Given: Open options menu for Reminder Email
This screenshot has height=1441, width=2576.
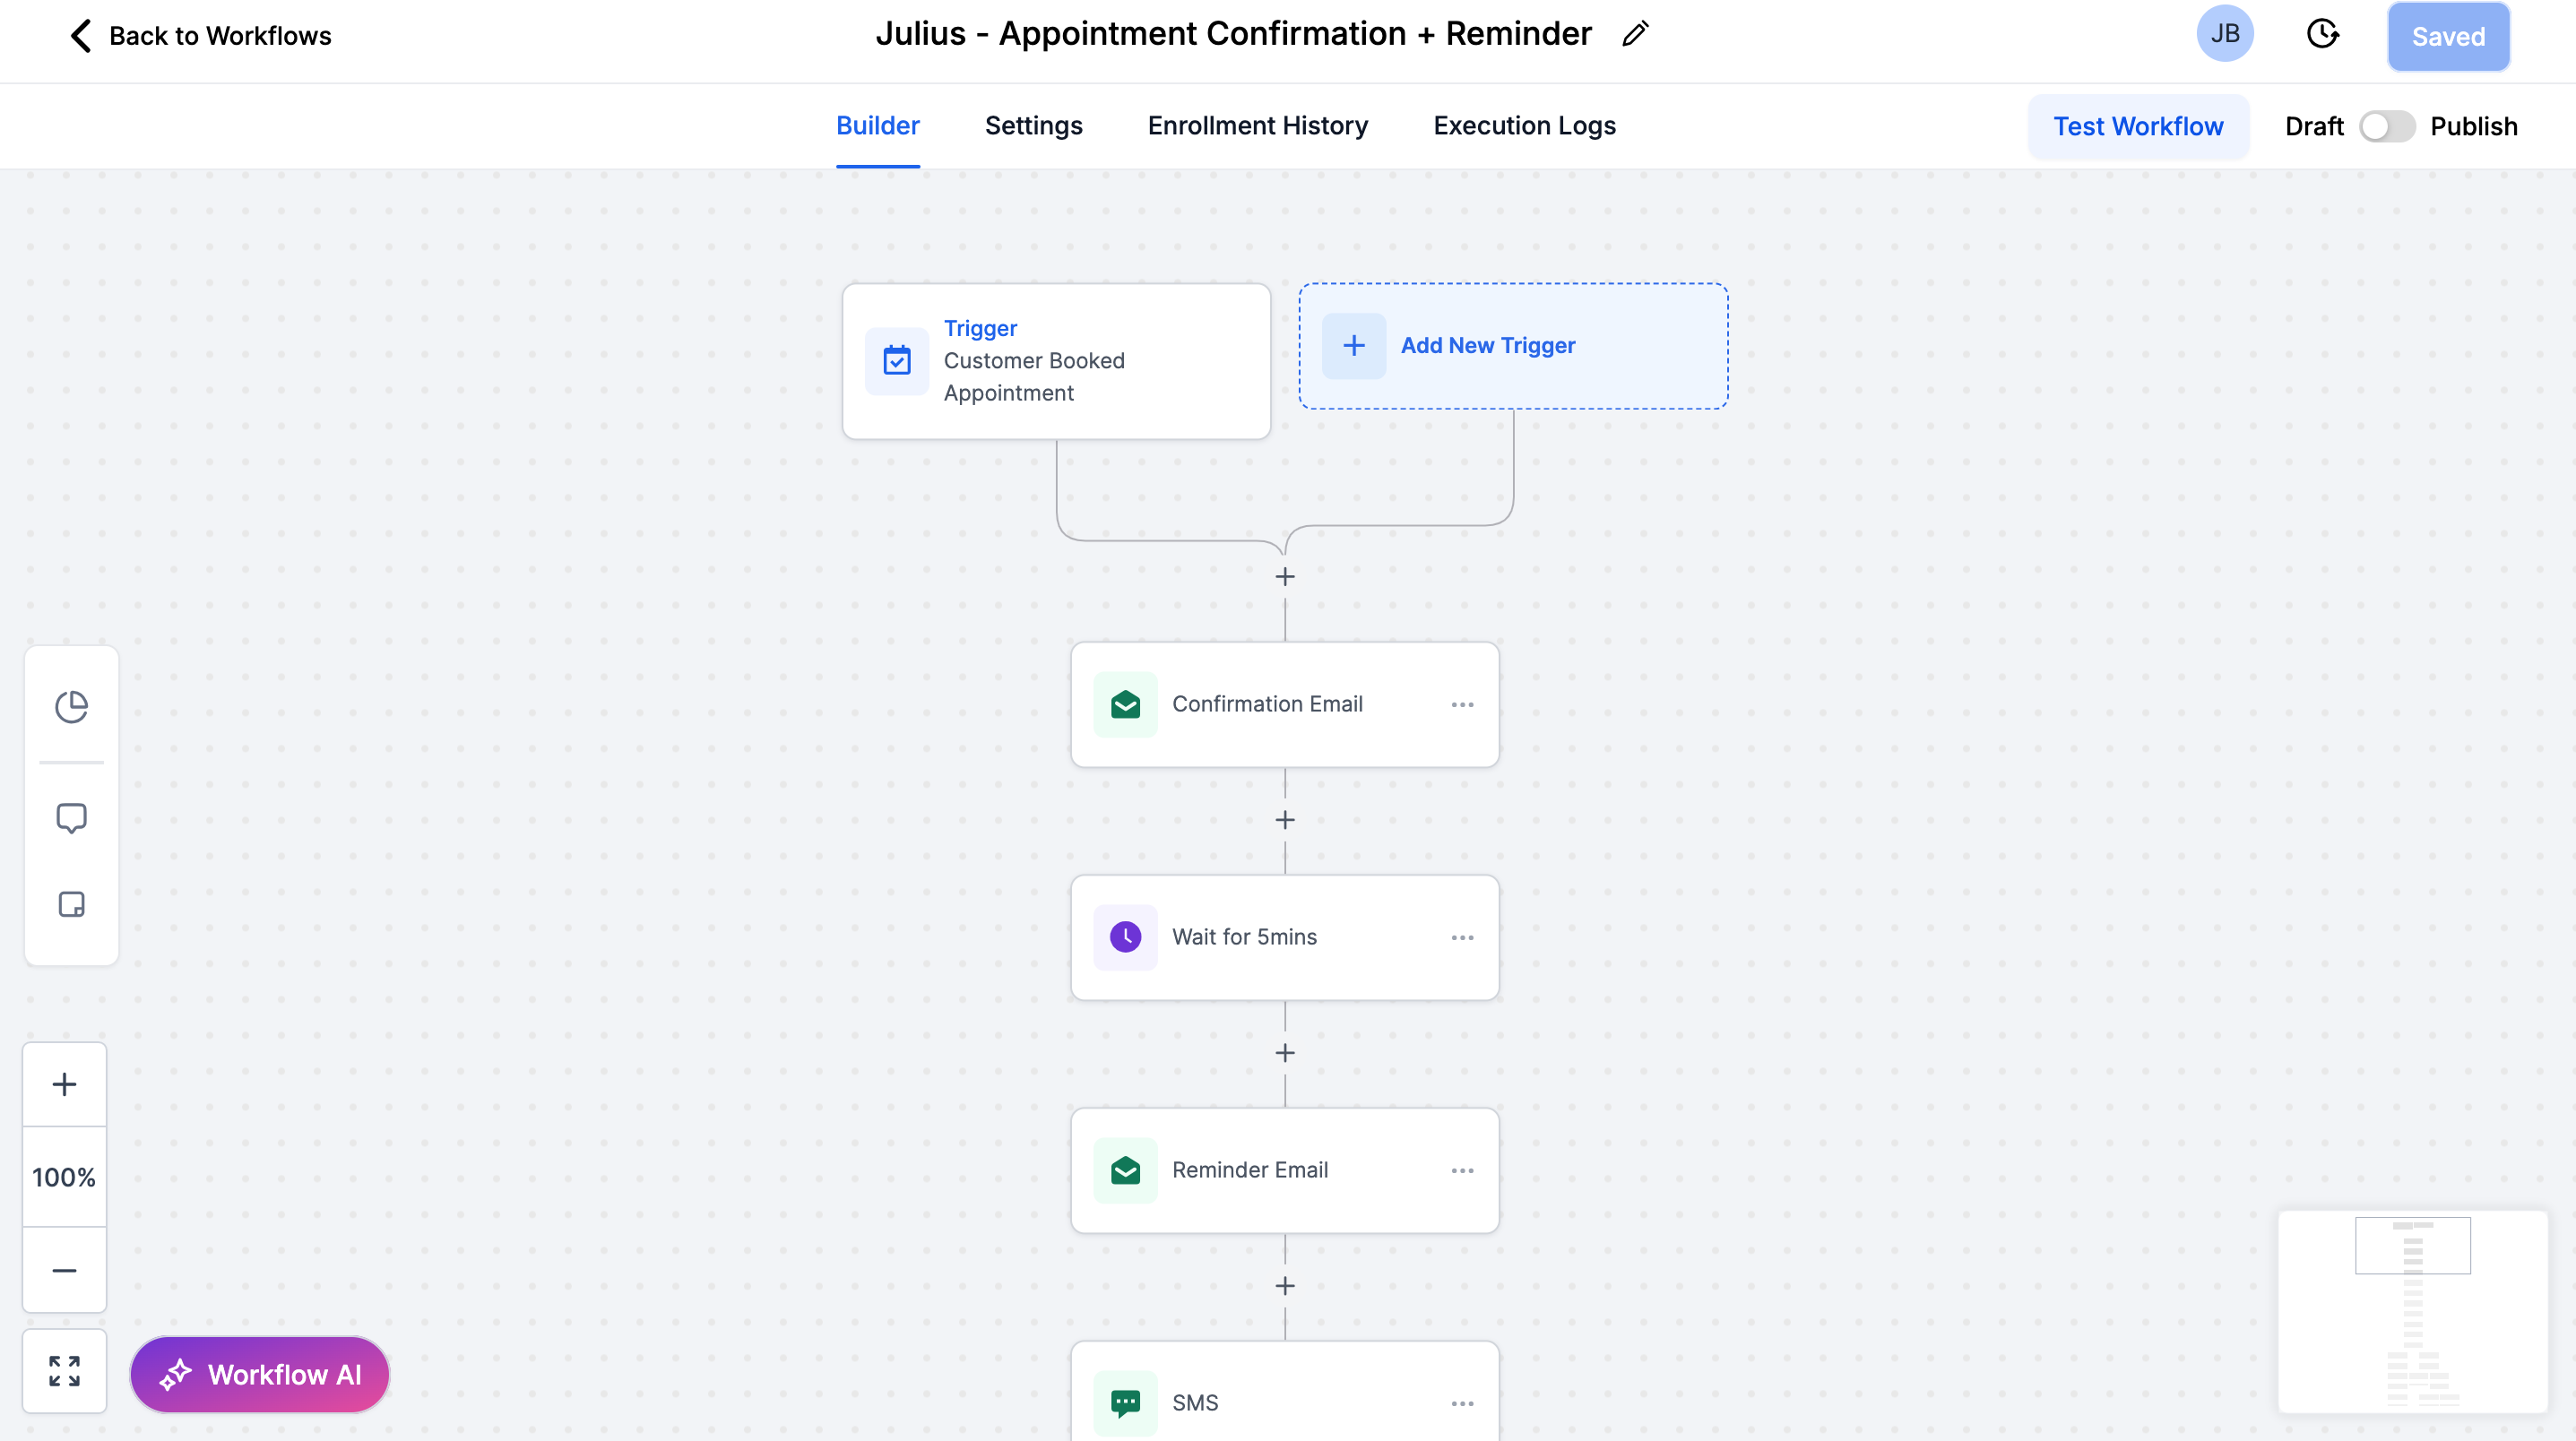Looking at the screenshot, I should [x=1462, y=1171].
